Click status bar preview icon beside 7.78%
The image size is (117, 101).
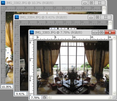tap(44, 97)
